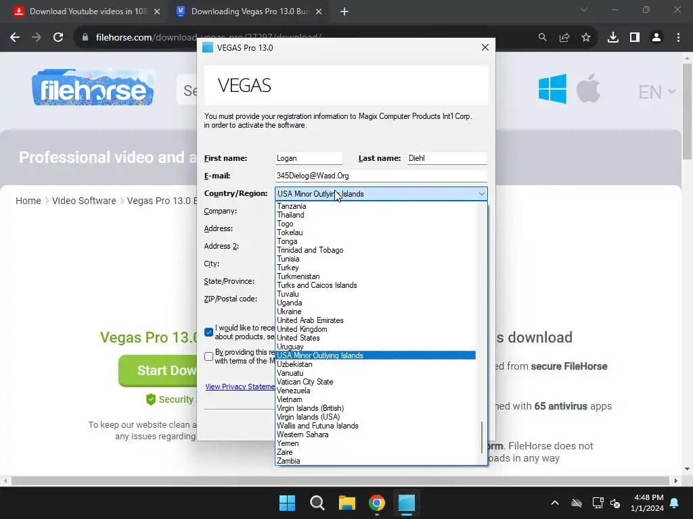The image size is (693, 519).
Task: Click the muted volume tray icon
Action: [615, 503]
